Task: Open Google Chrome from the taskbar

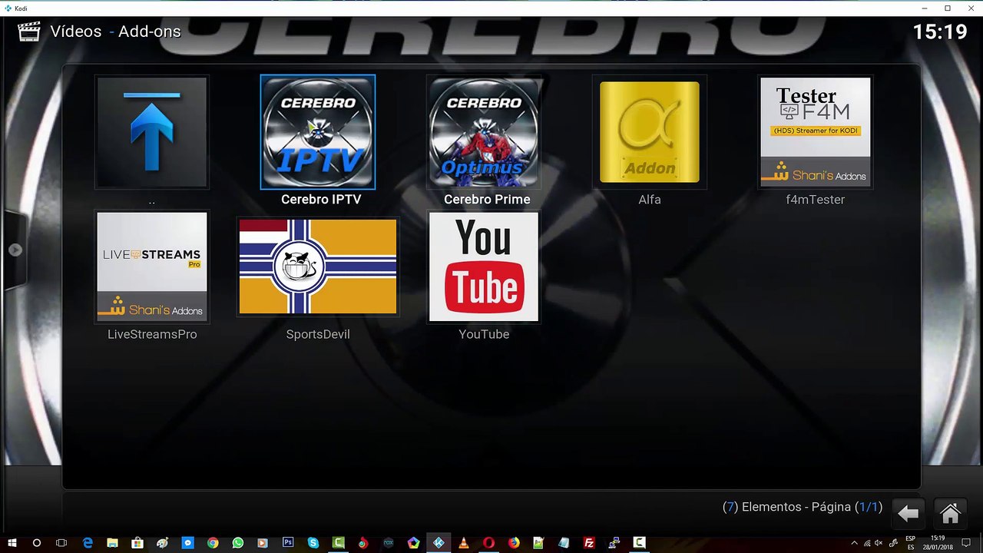Action: point(213,543)
